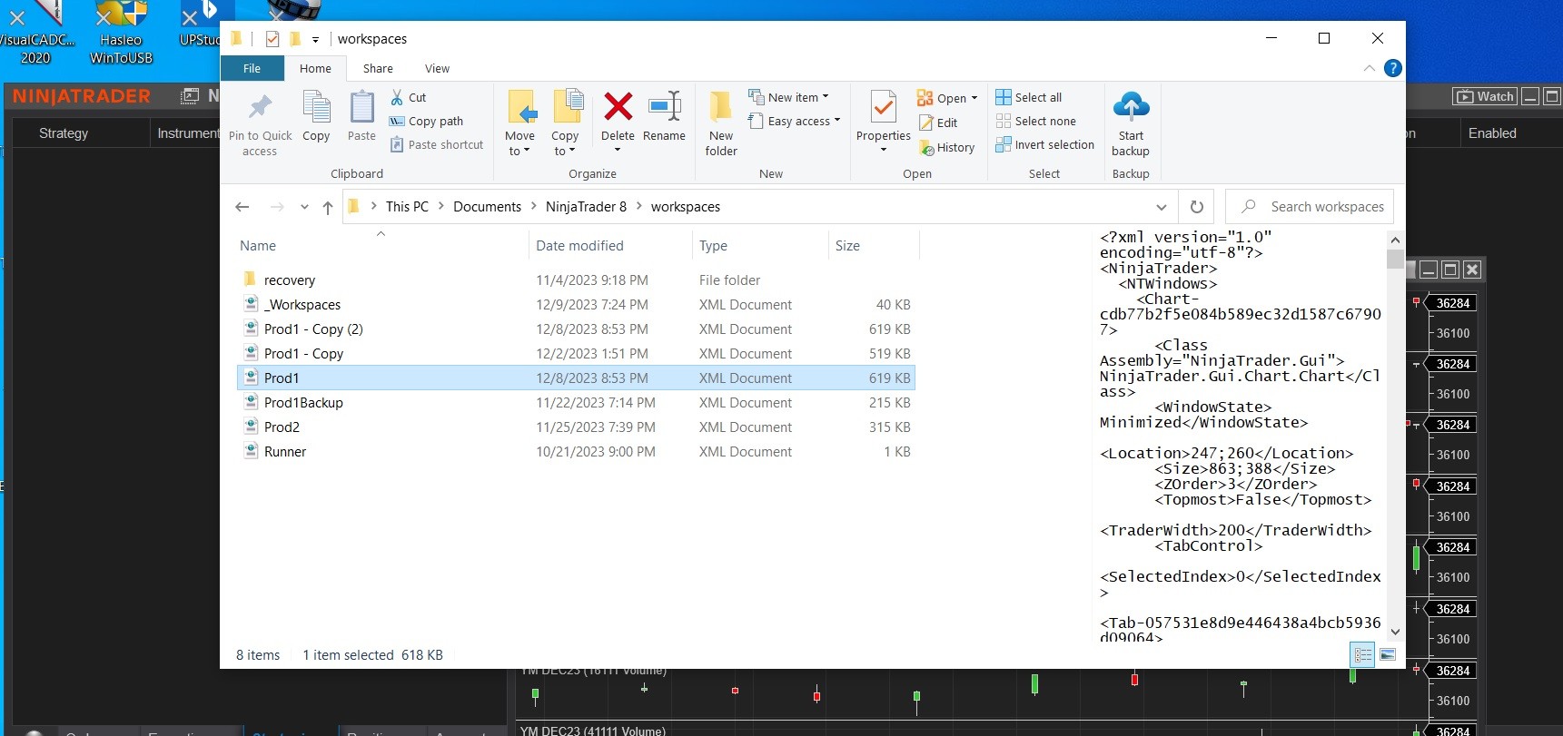Image resolution: width=1563 pixels, height=736 pixels.
Task: Click This PC in breadcrumb path
Action: pos(407,207)
